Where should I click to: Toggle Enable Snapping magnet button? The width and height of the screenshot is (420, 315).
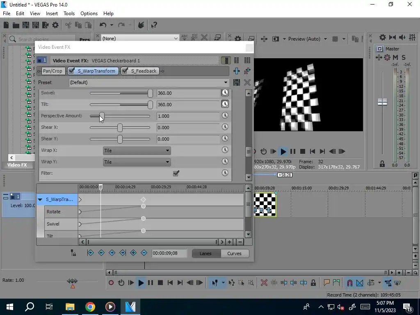[350, 283]
